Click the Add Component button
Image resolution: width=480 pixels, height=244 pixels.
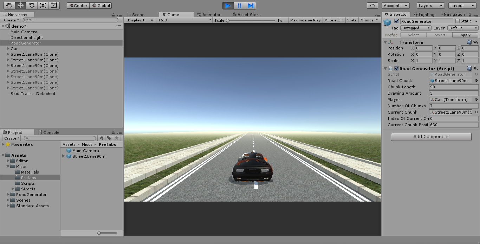(x=431, y=137)
